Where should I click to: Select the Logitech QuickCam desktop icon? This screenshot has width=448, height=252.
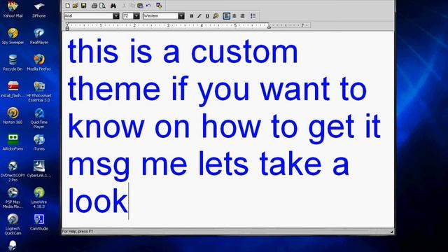click(x=13, y=224)
